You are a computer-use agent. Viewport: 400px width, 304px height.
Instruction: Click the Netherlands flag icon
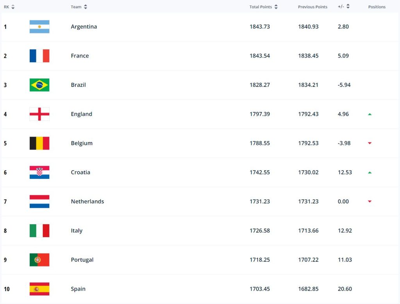(x=39, y=201)
